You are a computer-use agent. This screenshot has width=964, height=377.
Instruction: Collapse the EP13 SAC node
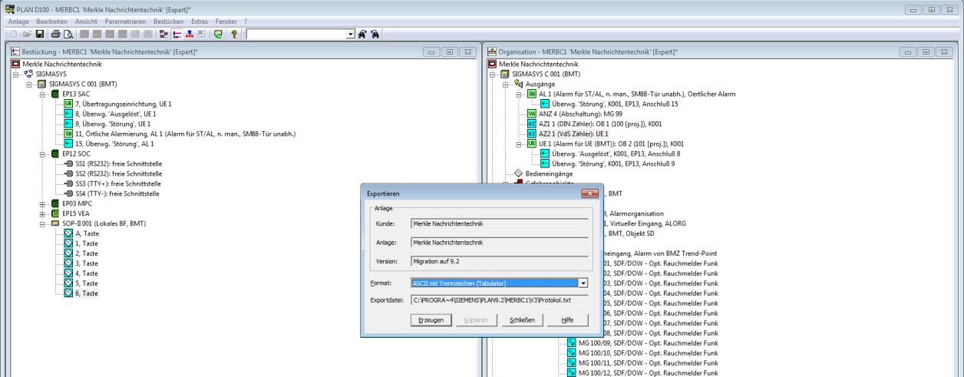click(x=44, y=94)
